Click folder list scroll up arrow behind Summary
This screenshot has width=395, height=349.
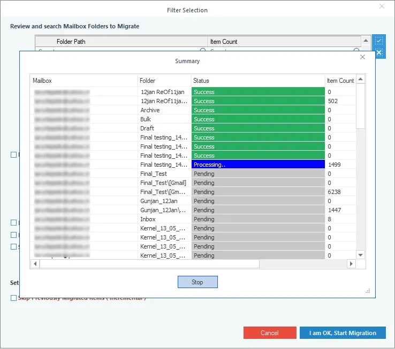point(366,41)
